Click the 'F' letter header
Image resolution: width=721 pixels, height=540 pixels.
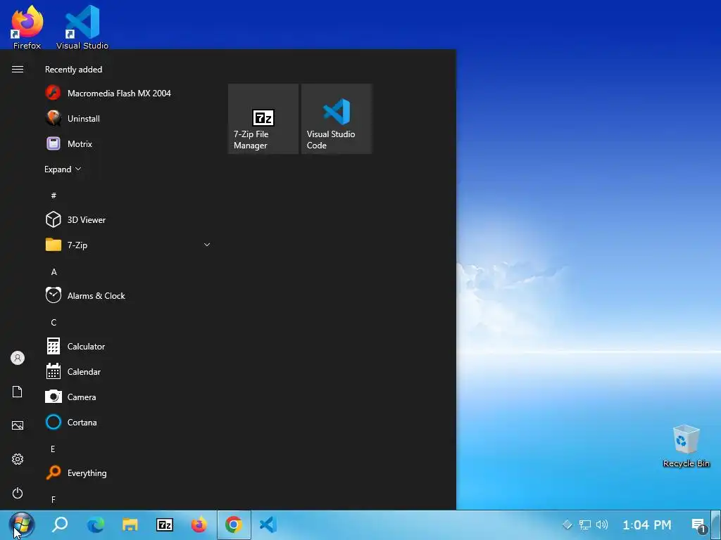[x=54, y=499]
